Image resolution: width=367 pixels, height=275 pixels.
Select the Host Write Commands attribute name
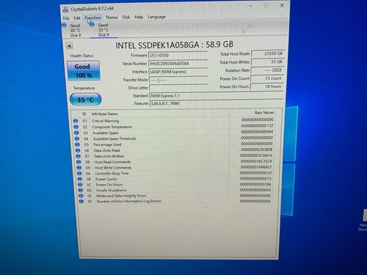point(113,168)
